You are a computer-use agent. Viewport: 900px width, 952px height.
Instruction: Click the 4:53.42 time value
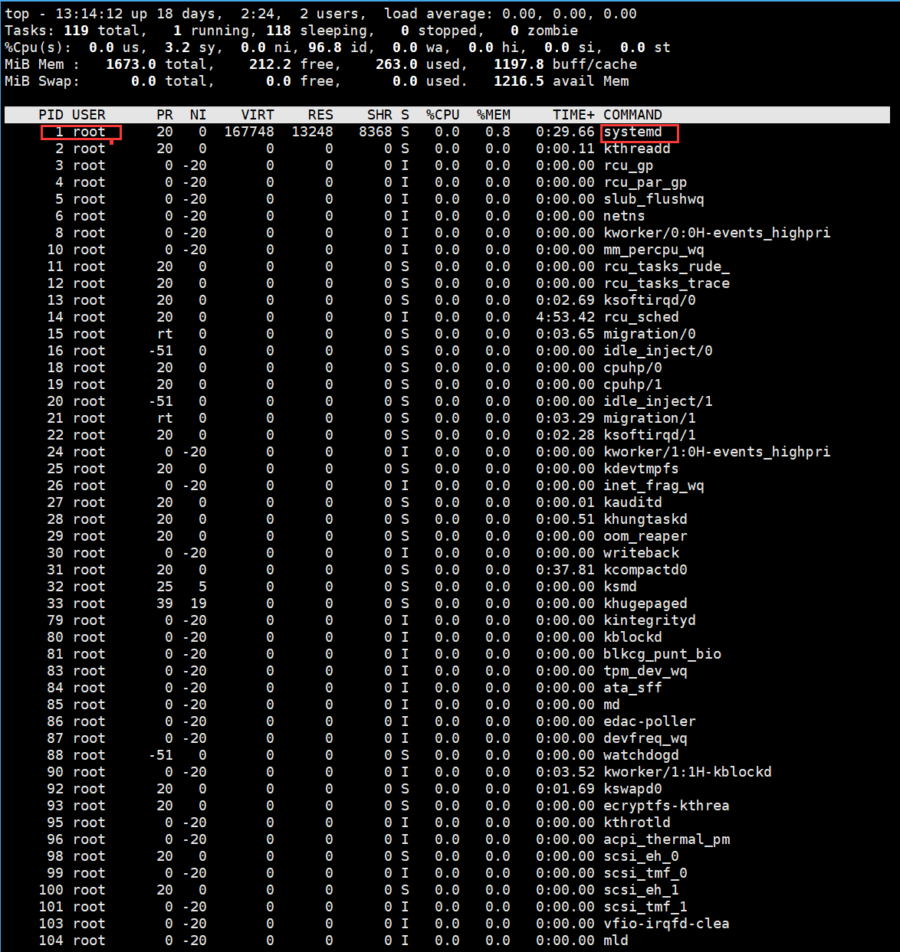tap(565, 317)
